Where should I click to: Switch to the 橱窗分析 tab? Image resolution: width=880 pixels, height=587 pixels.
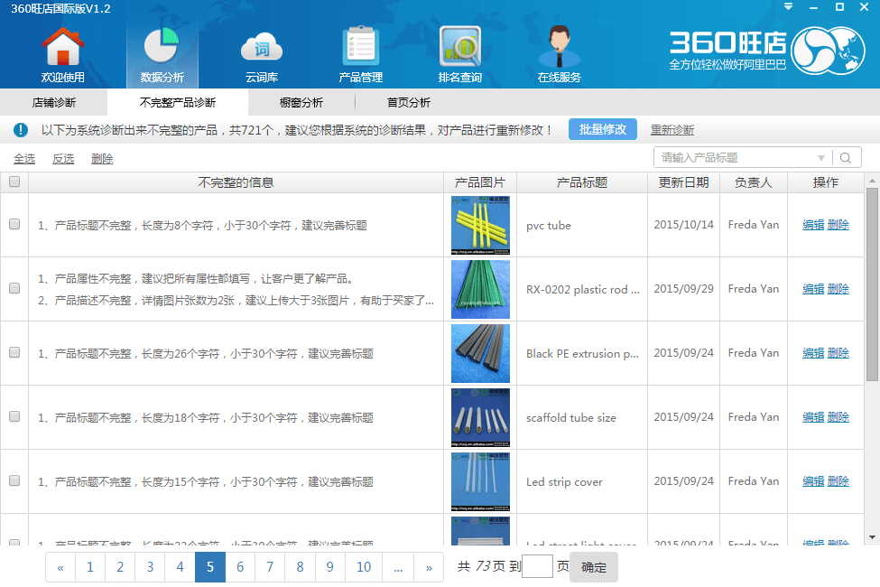tap(301, 103)
